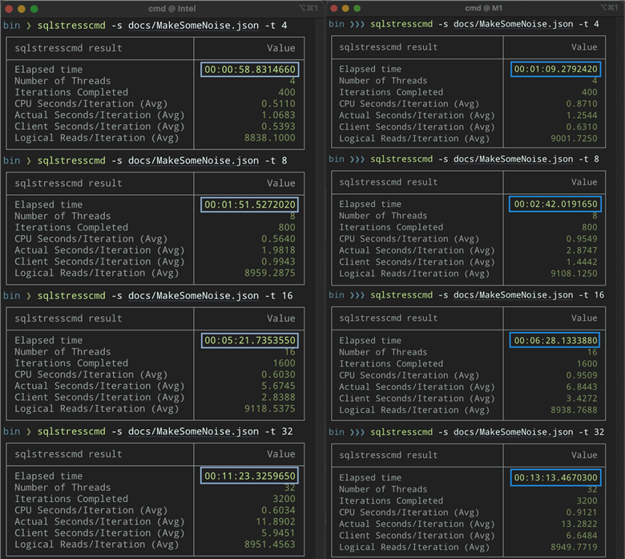This screenshot has width=625, height=559.
Task: Click the '-t 4' sqlstresscmd command in M1 window
Action: click(x=485, y=24)
